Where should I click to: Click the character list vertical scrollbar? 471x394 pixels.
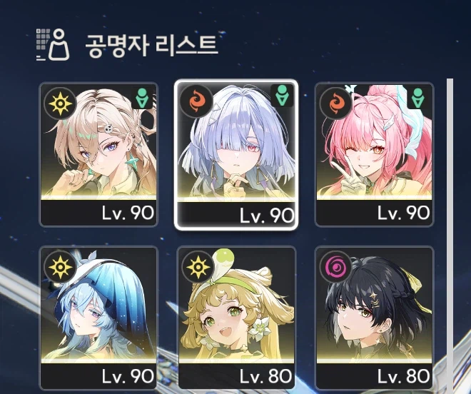[450, 236]
